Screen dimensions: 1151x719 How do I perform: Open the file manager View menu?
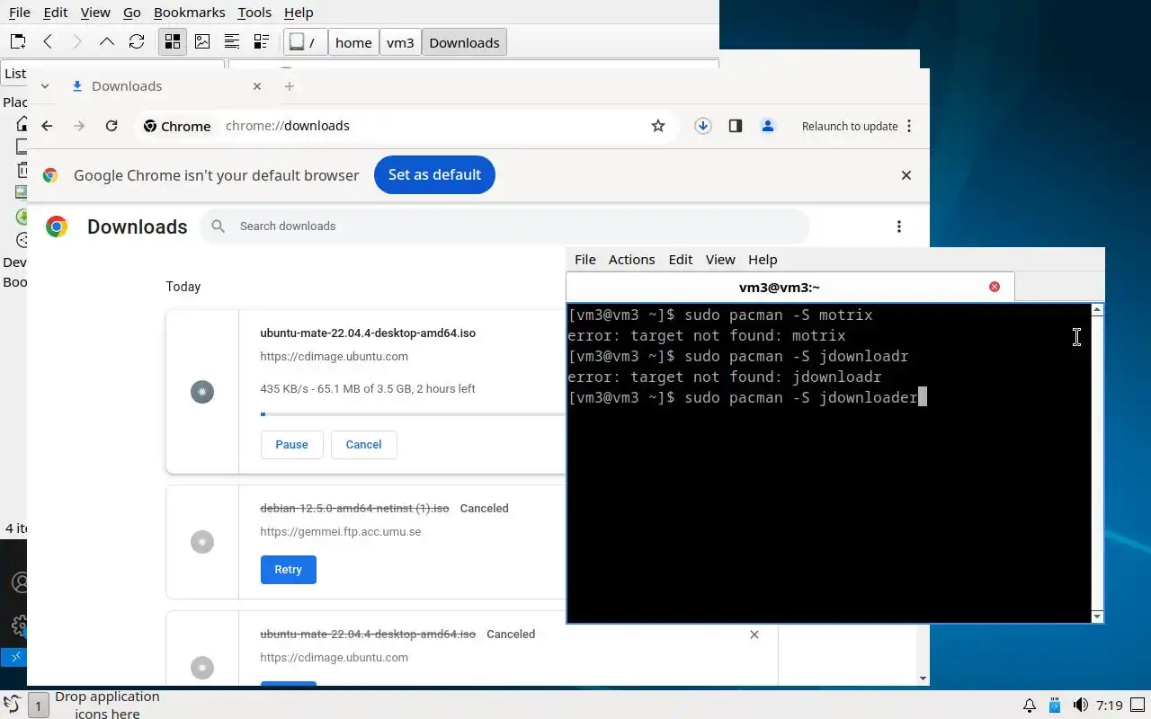point(95,13)
